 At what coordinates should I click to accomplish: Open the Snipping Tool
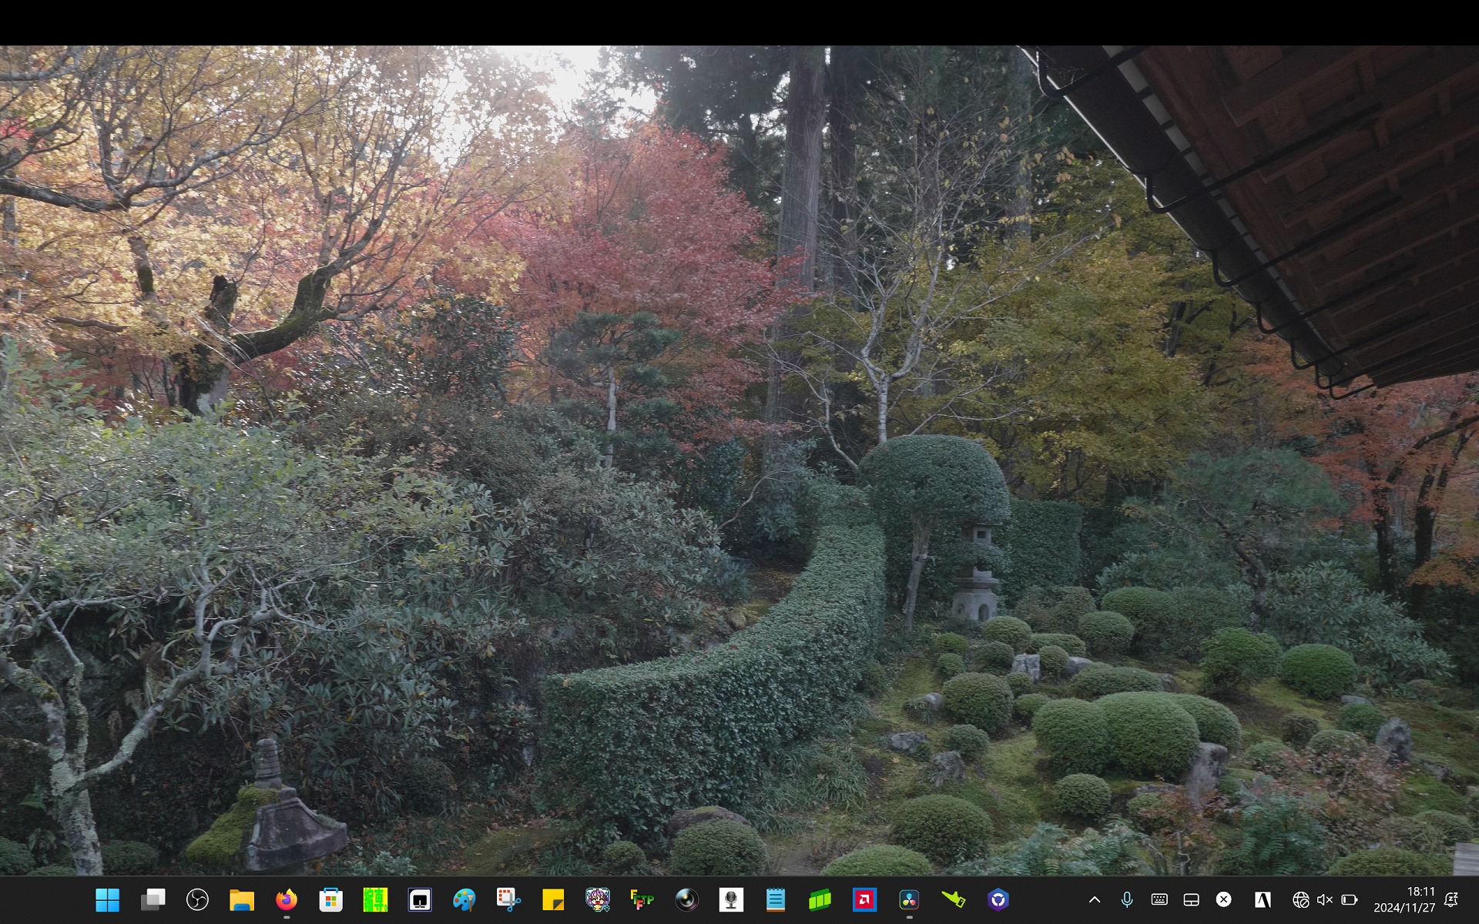coord(508,899)
